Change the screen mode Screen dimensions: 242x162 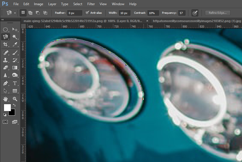coord(15,122)
